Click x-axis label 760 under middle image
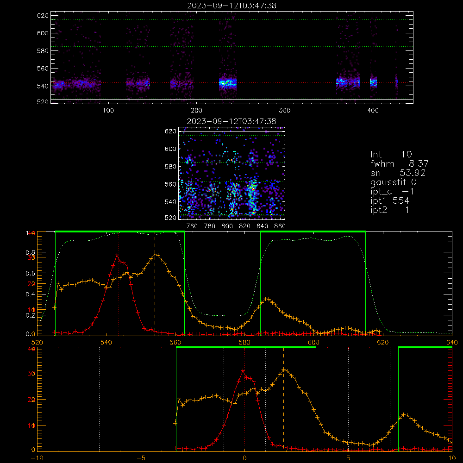 (192, 226)
